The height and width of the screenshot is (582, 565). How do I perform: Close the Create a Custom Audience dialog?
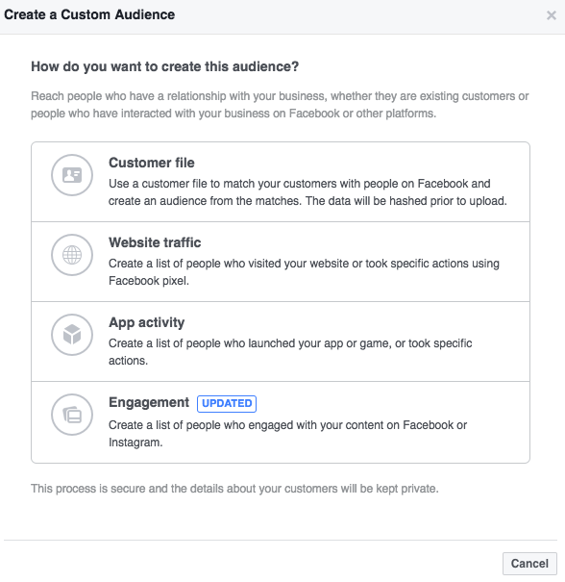coord(552,15)
